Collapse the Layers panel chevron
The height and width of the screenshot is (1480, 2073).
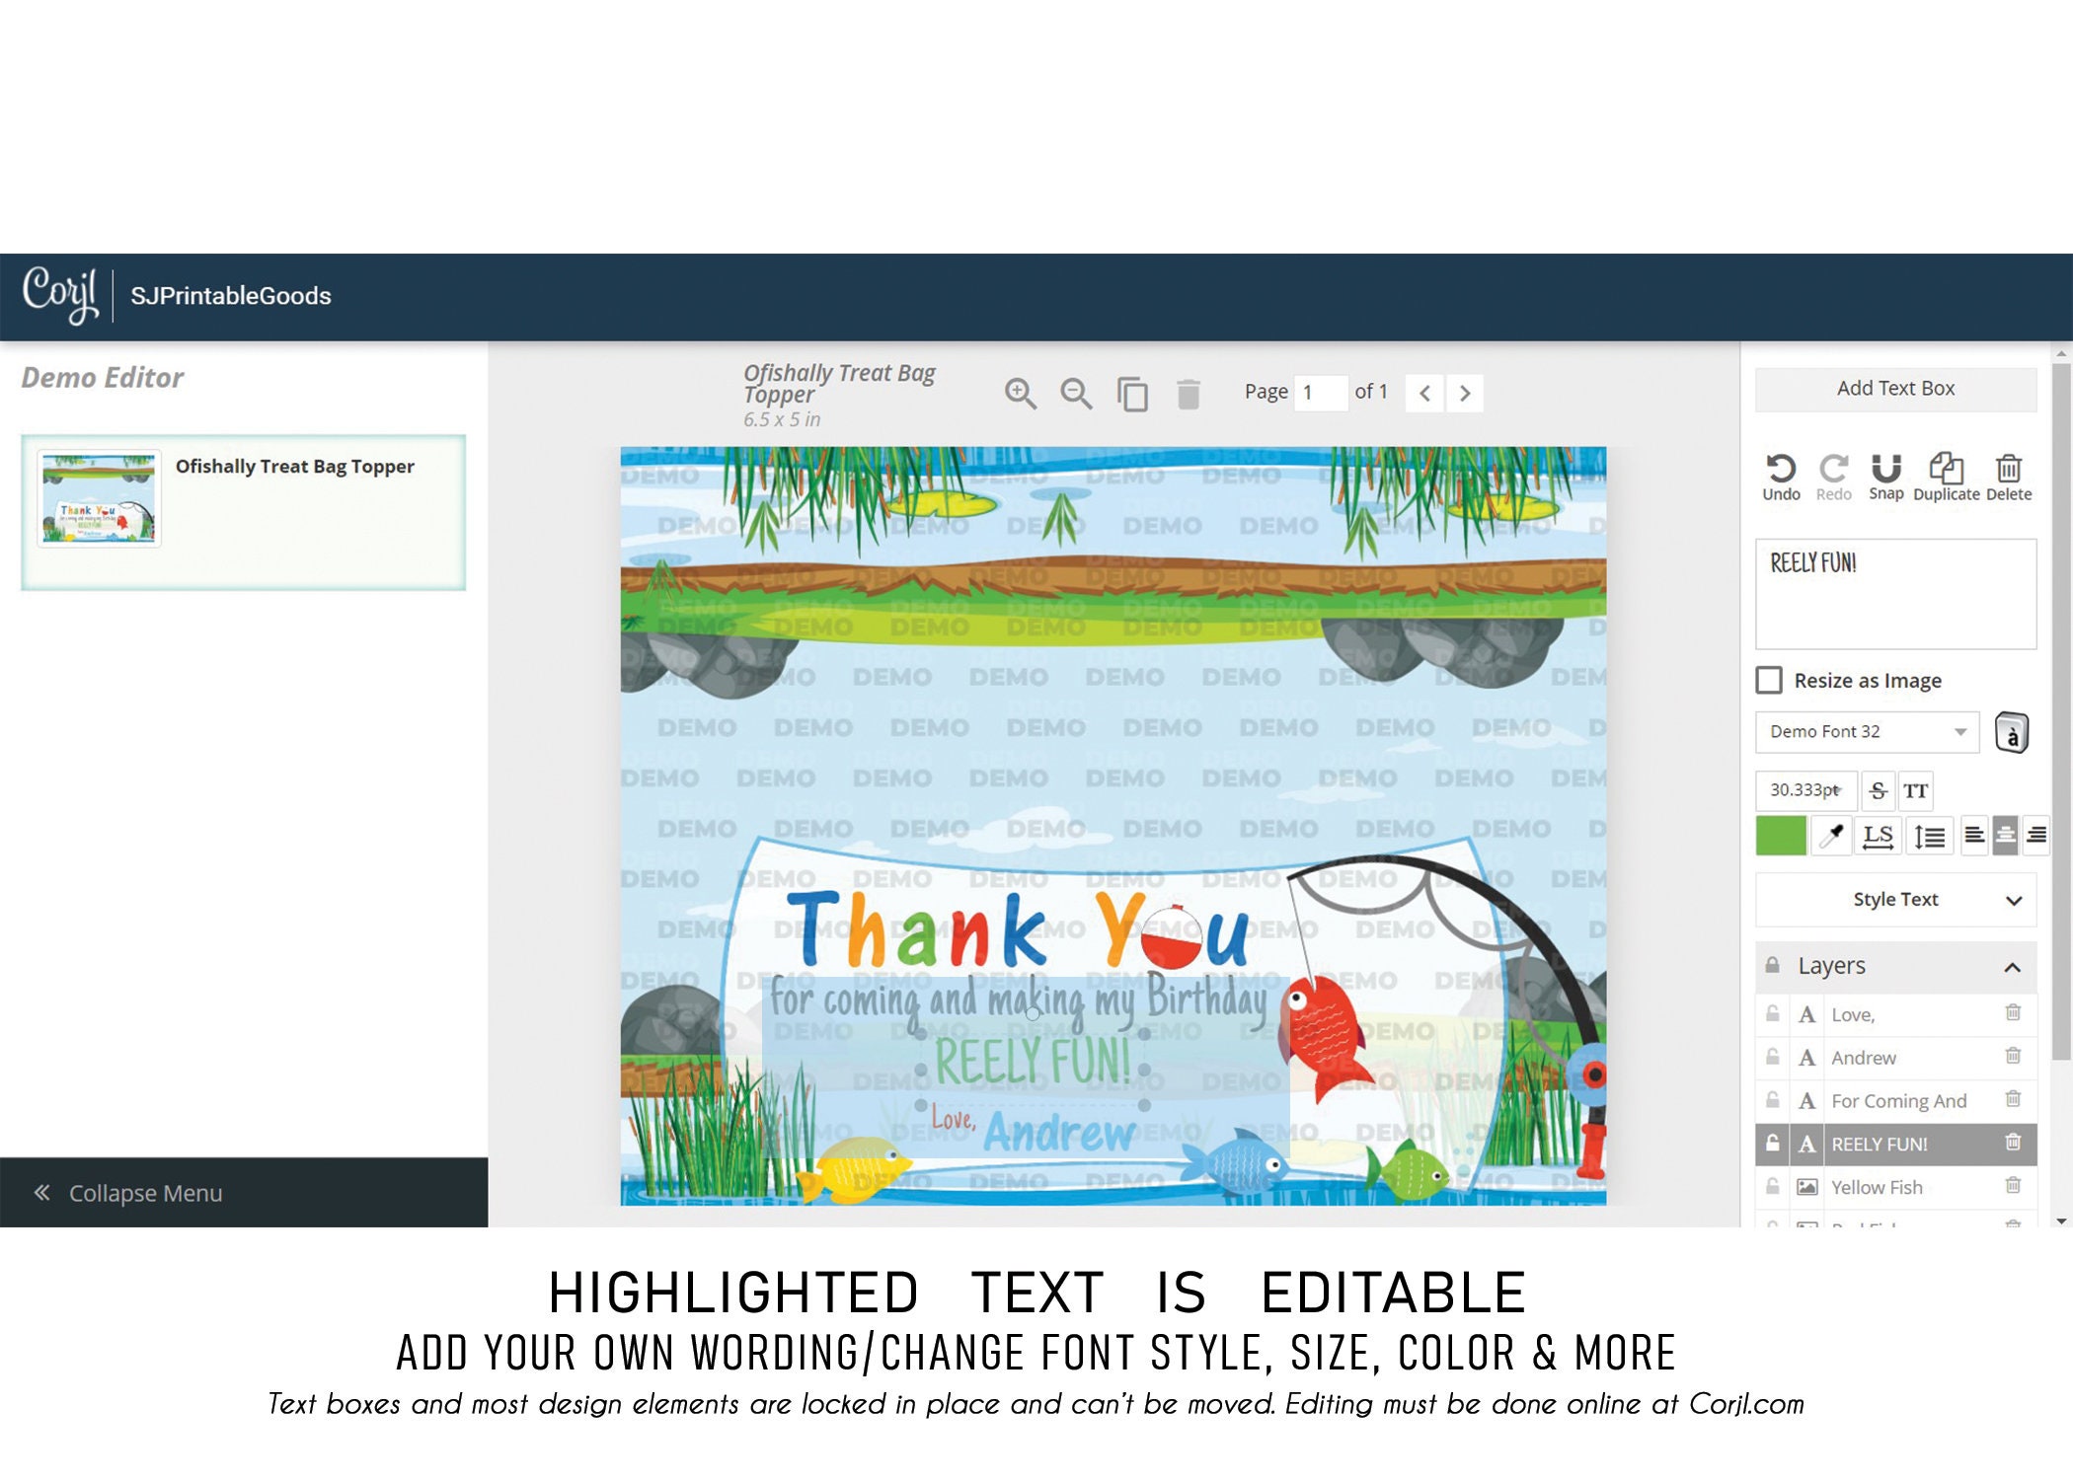2012,966
